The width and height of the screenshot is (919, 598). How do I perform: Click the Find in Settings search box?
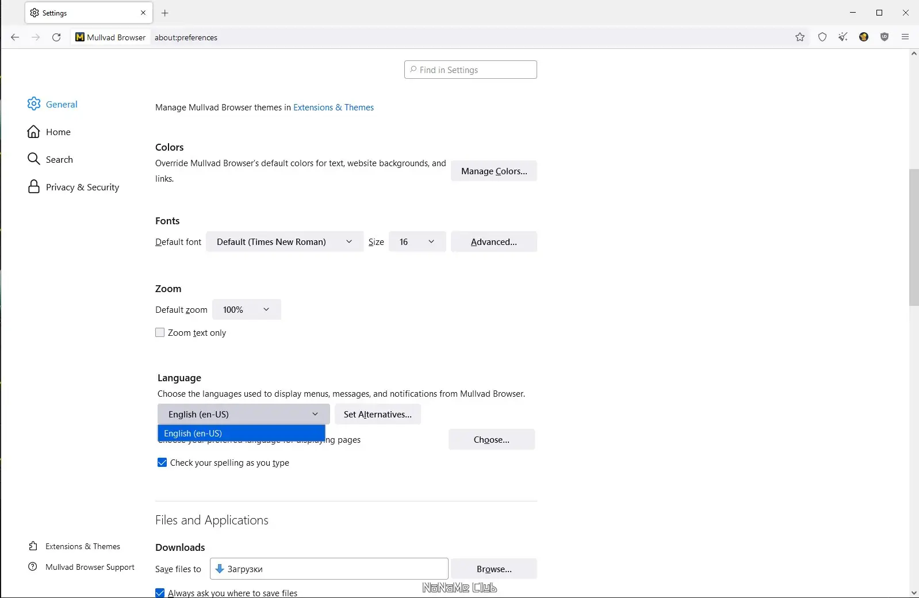pos(470,70)
